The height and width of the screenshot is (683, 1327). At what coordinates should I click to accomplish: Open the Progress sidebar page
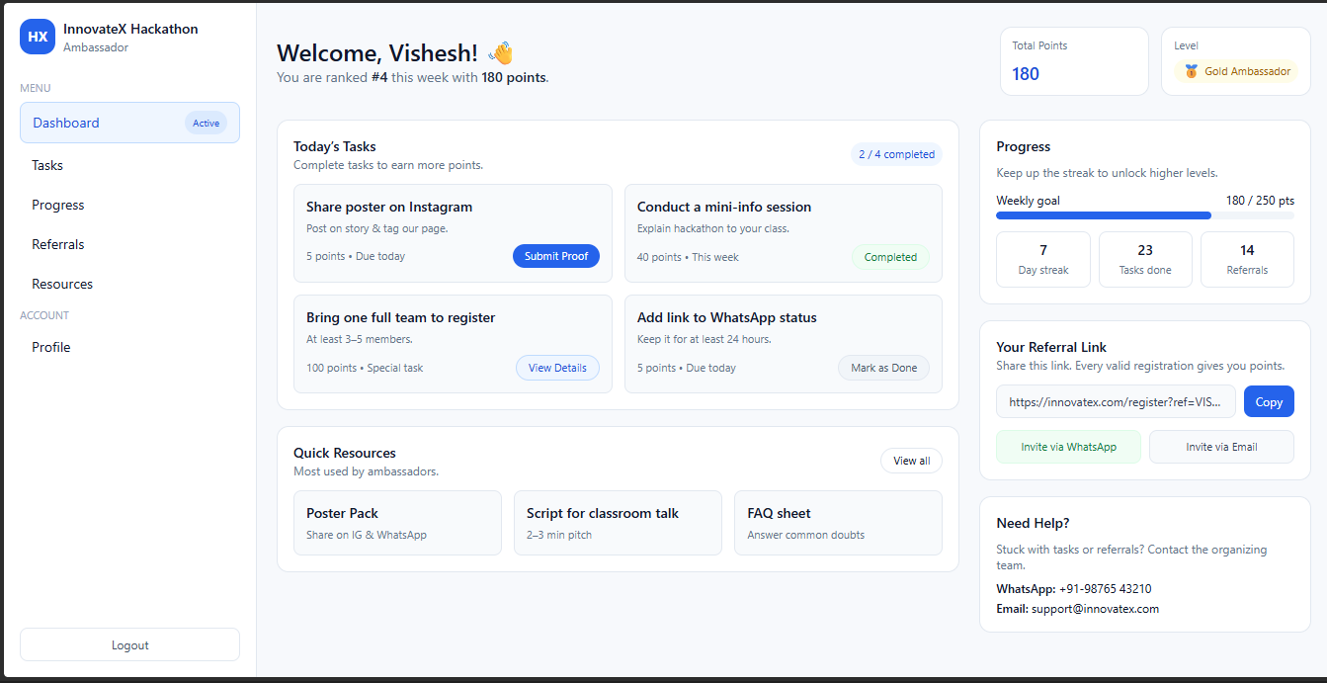coord(58,205)
